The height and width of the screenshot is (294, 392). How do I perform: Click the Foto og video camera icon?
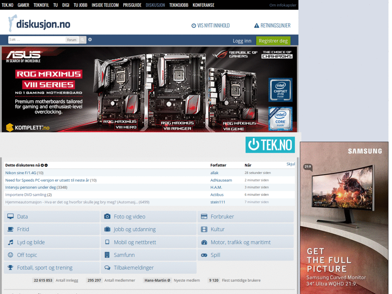point(107,217)
